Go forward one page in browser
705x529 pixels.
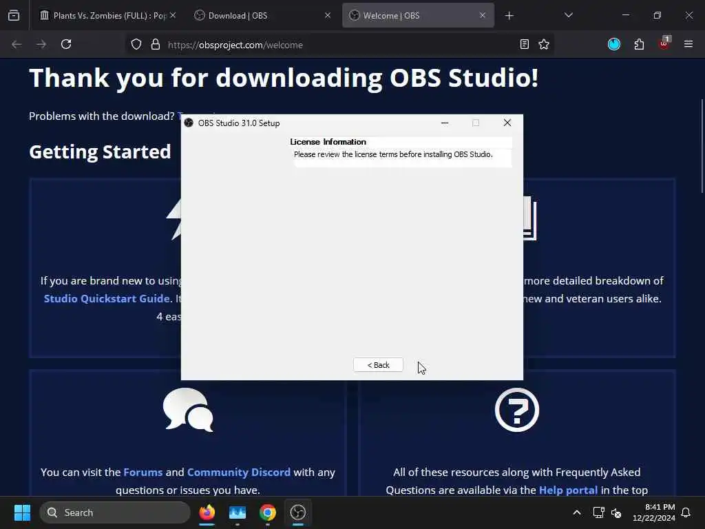click(41, 44)
